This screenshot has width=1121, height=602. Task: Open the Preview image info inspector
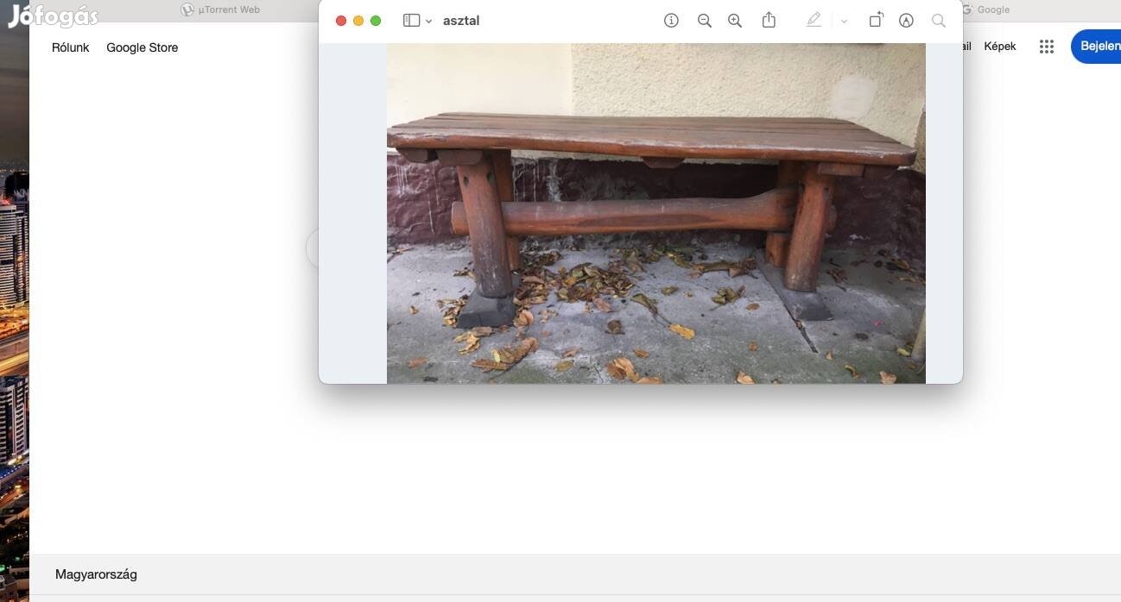point(671,21)
